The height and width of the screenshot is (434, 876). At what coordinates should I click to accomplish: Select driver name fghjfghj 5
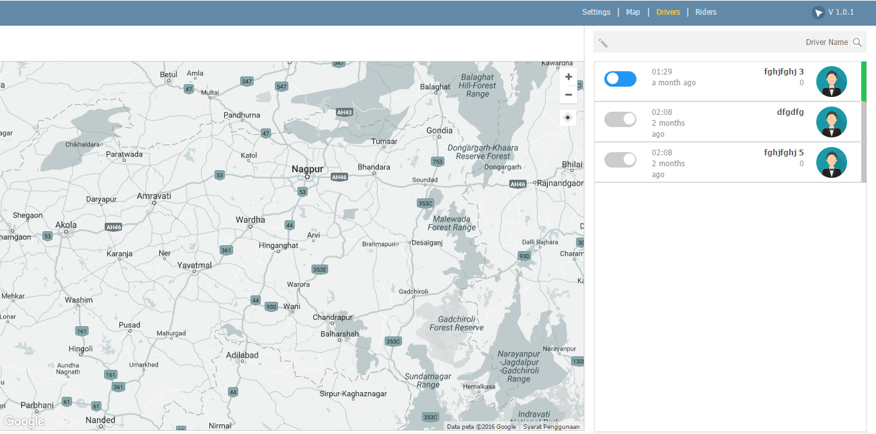784,153
